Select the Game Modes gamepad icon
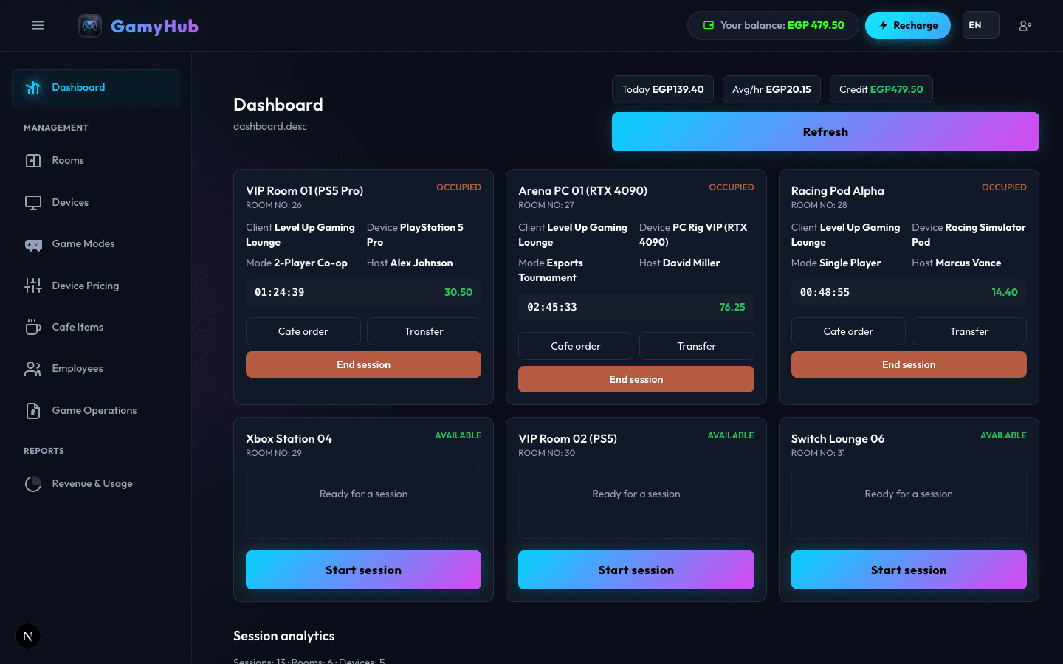Viewport: 1063px width, 664px height. [x=33, y=244]
